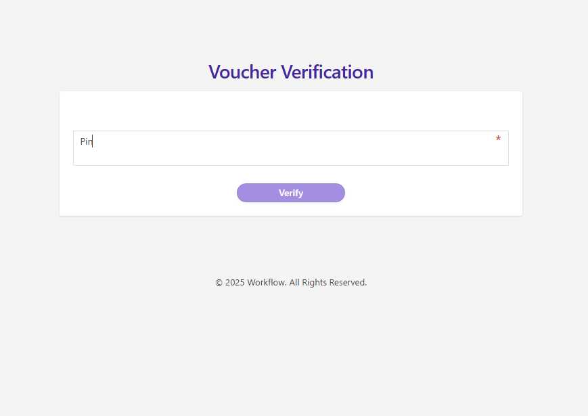The width and height of the screenshot is (588, 416).
Task: Click the red required asterisk
Action: pos(498,139)
